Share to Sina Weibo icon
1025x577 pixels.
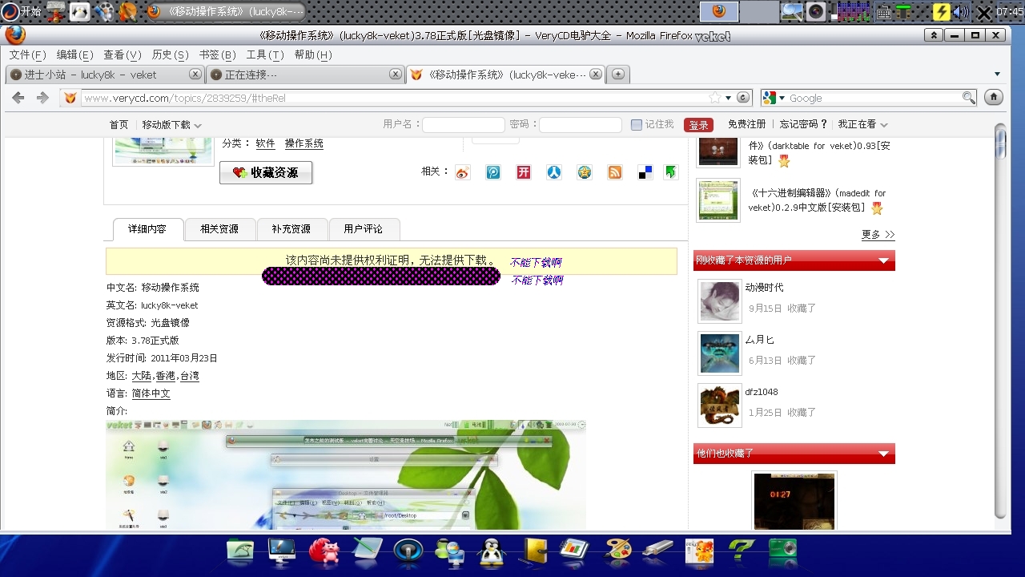[463, 172]
